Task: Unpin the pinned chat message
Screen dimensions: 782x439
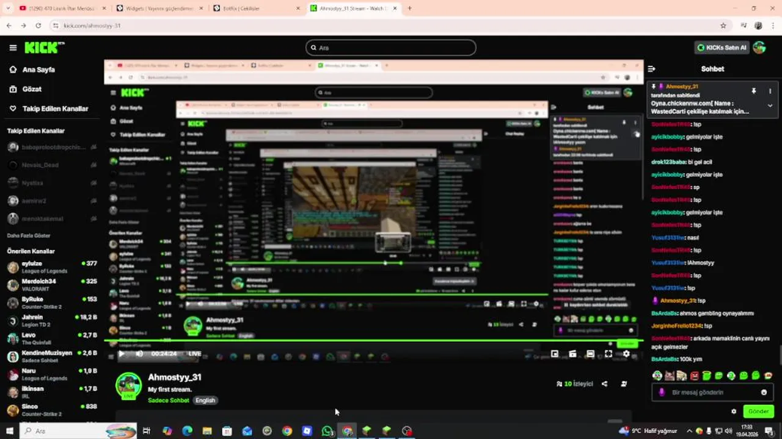Action: coord(753,91)
